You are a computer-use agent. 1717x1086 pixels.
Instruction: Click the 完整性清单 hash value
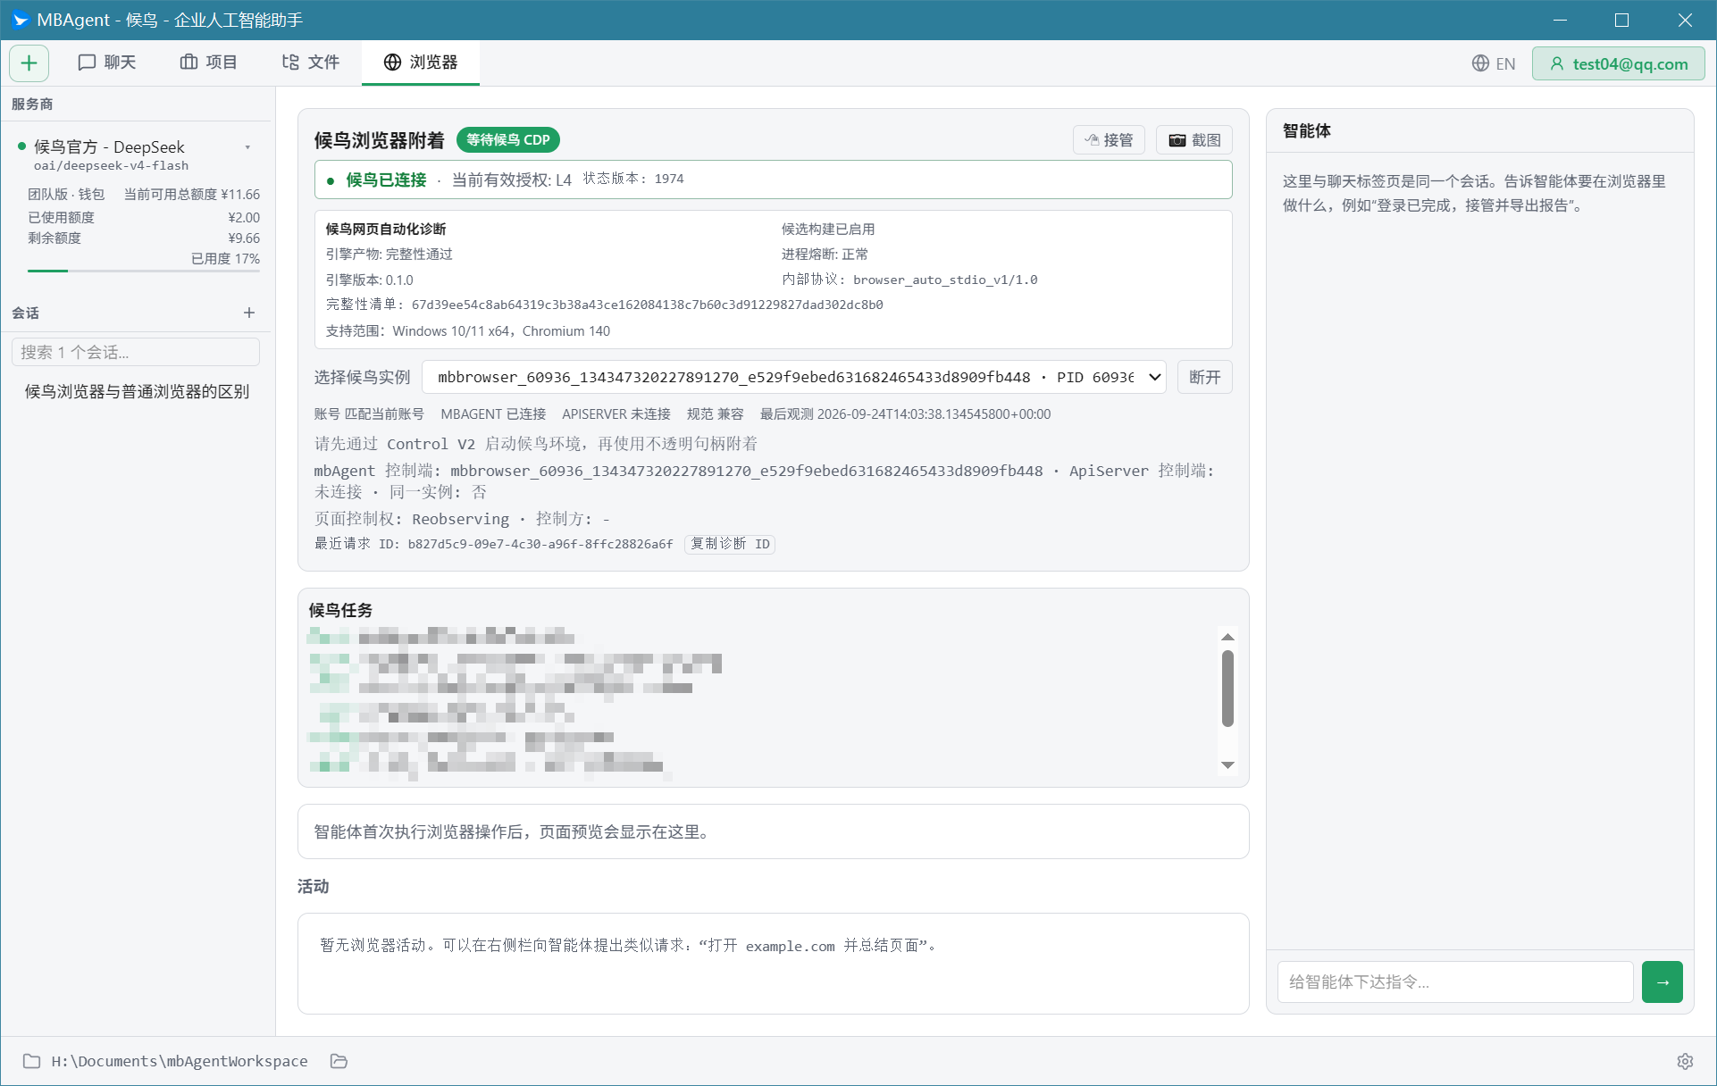[x=647, y=305]
